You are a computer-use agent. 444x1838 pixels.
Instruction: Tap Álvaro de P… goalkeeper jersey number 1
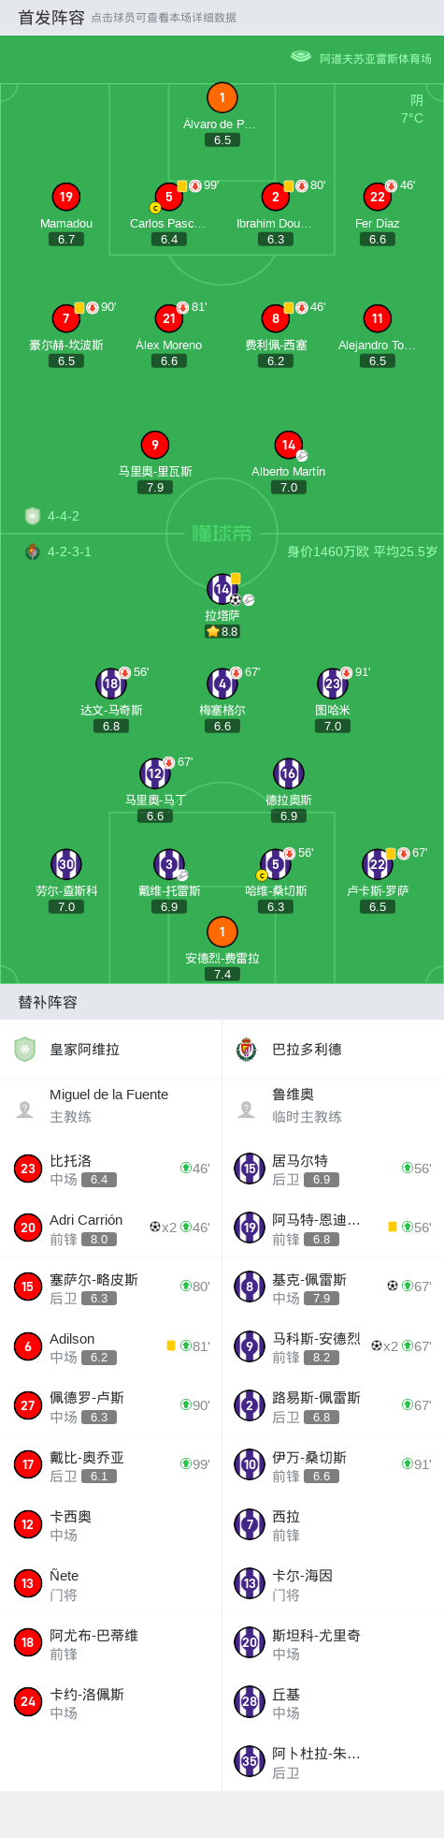(222, 97)
